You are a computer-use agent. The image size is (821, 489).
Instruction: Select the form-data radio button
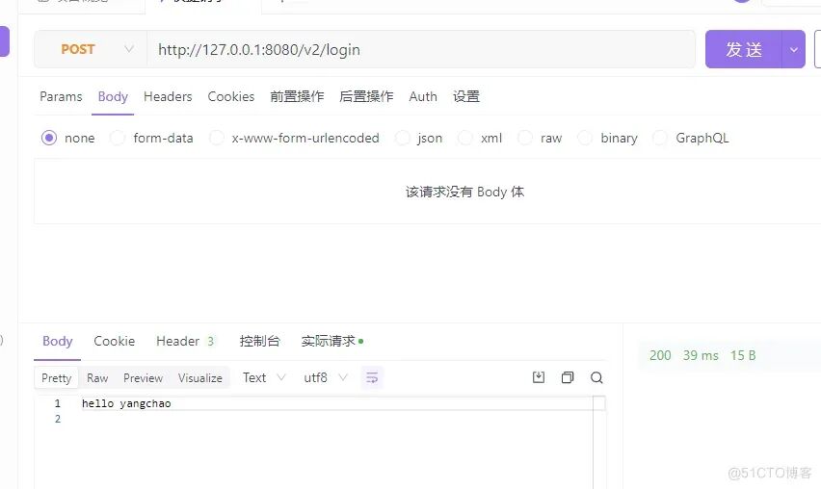click(118, 138)
